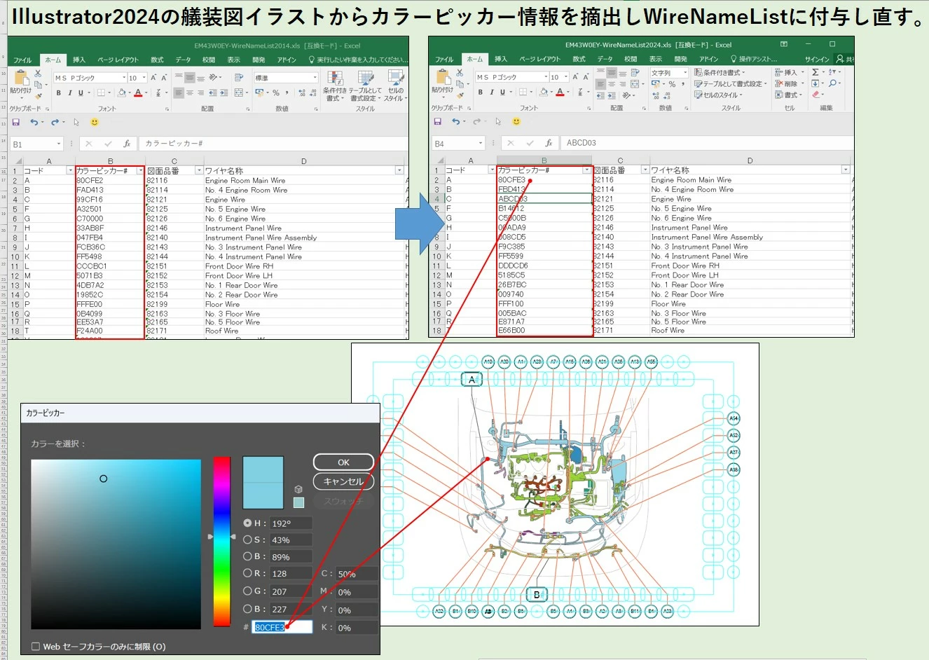Open the ページレイアウト tab in WireNameList2014 window

click(x=118, y=60)
